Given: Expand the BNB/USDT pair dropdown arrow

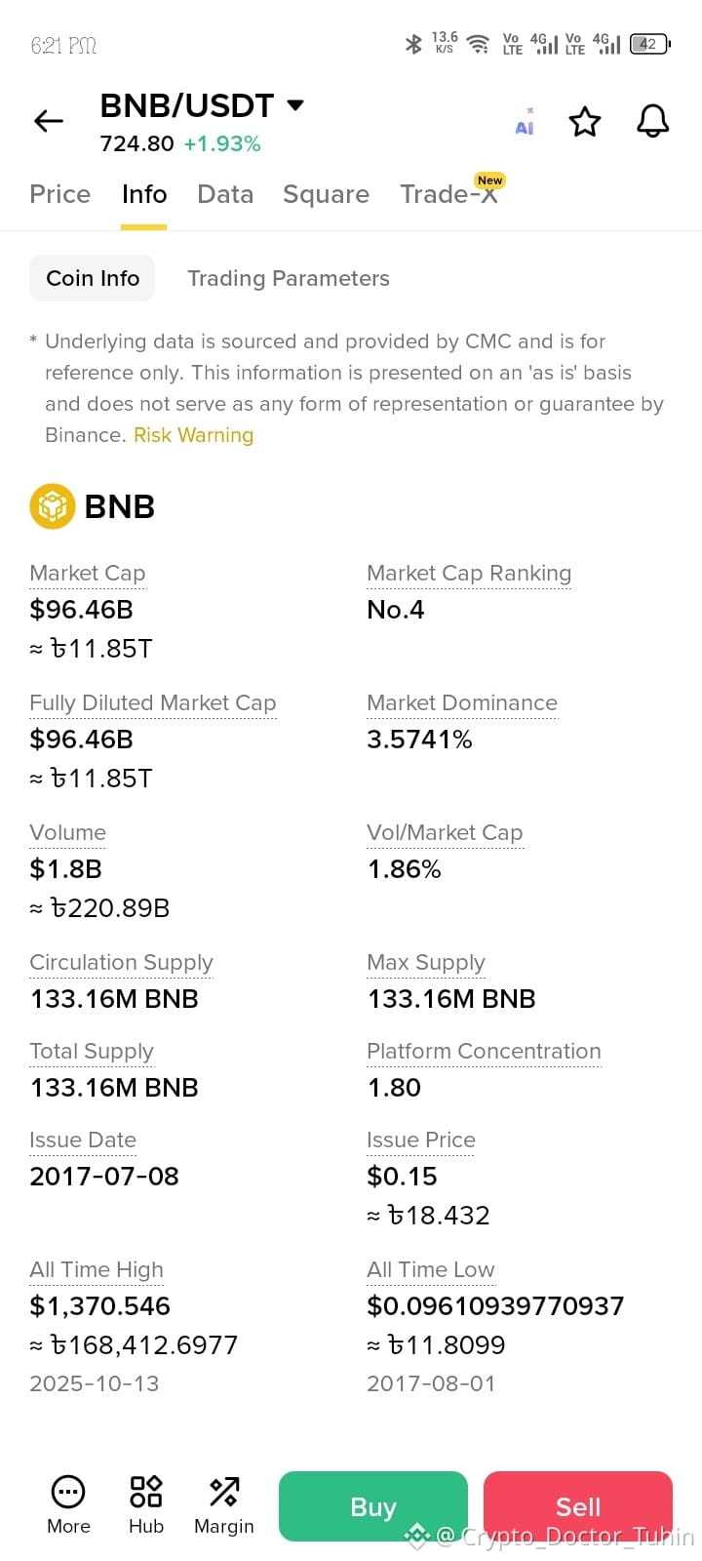Looking at the screenshot, I should click(295, 104).
